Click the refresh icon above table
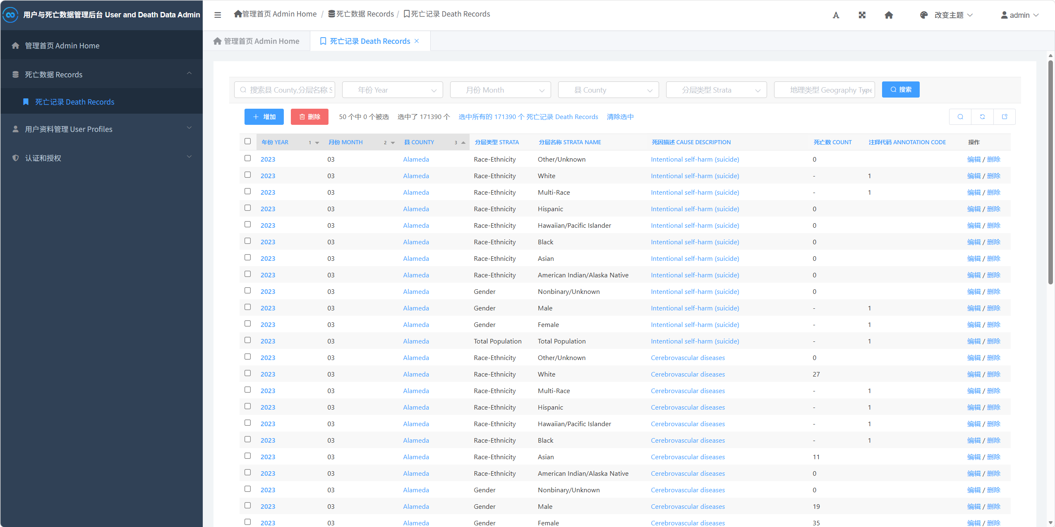Image resolution: width=1055 pixels, height=527 pixels. tap(982, 117)
